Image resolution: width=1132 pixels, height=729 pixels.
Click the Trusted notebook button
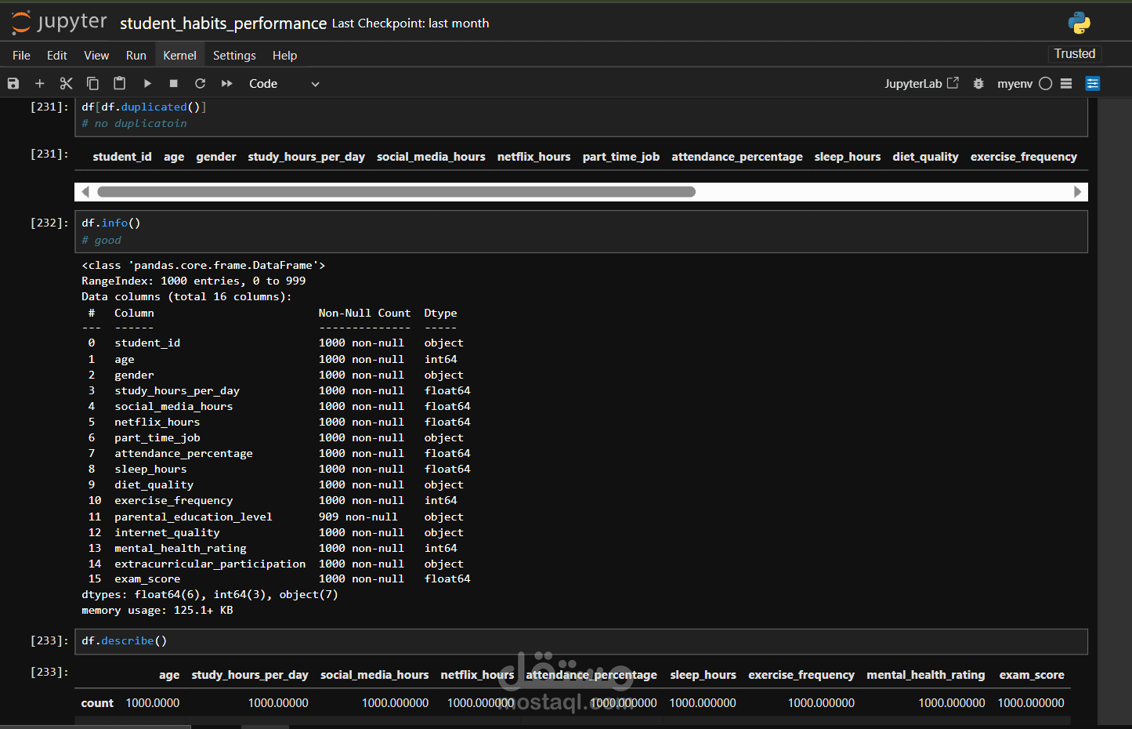(1075, 54)
